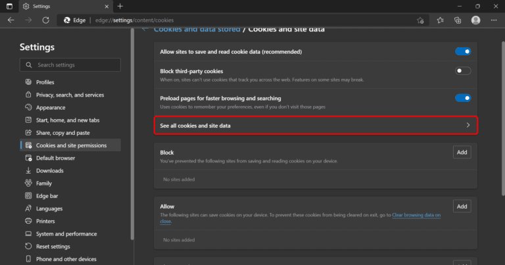
Task: Open the Collections icon in toolbar
Action: coord(458,20)
